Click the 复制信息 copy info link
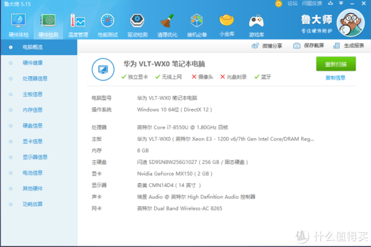371x247 pixels. pos(335,77)
